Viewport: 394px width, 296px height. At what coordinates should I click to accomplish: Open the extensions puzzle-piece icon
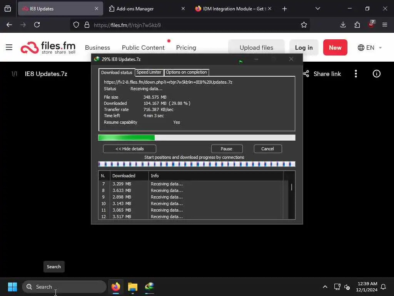pos(357,25)
